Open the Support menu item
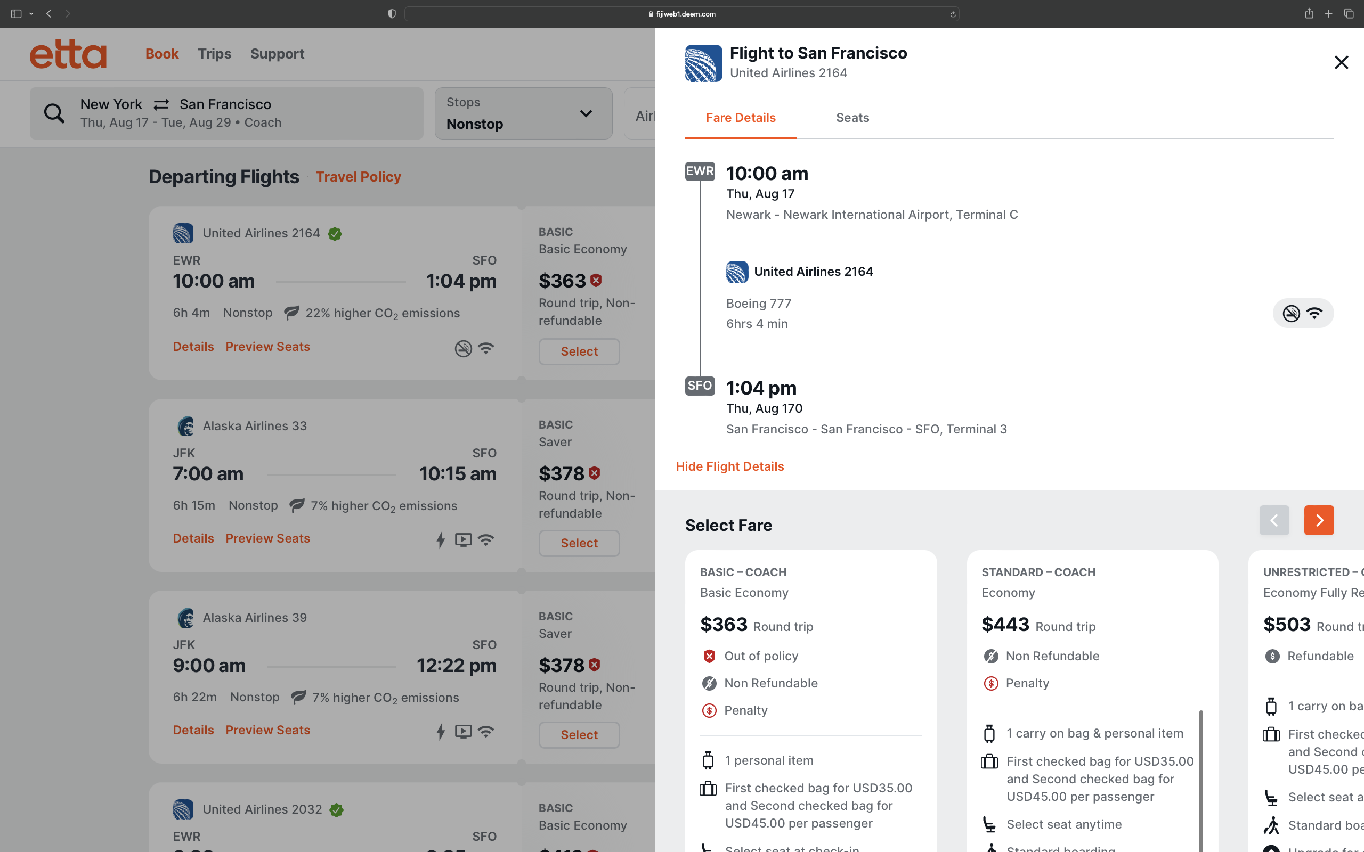This screenshot has width=1364, height=852. 277,54
